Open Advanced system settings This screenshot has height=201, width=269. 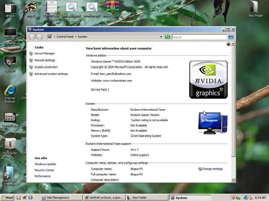tap(51, 74)
